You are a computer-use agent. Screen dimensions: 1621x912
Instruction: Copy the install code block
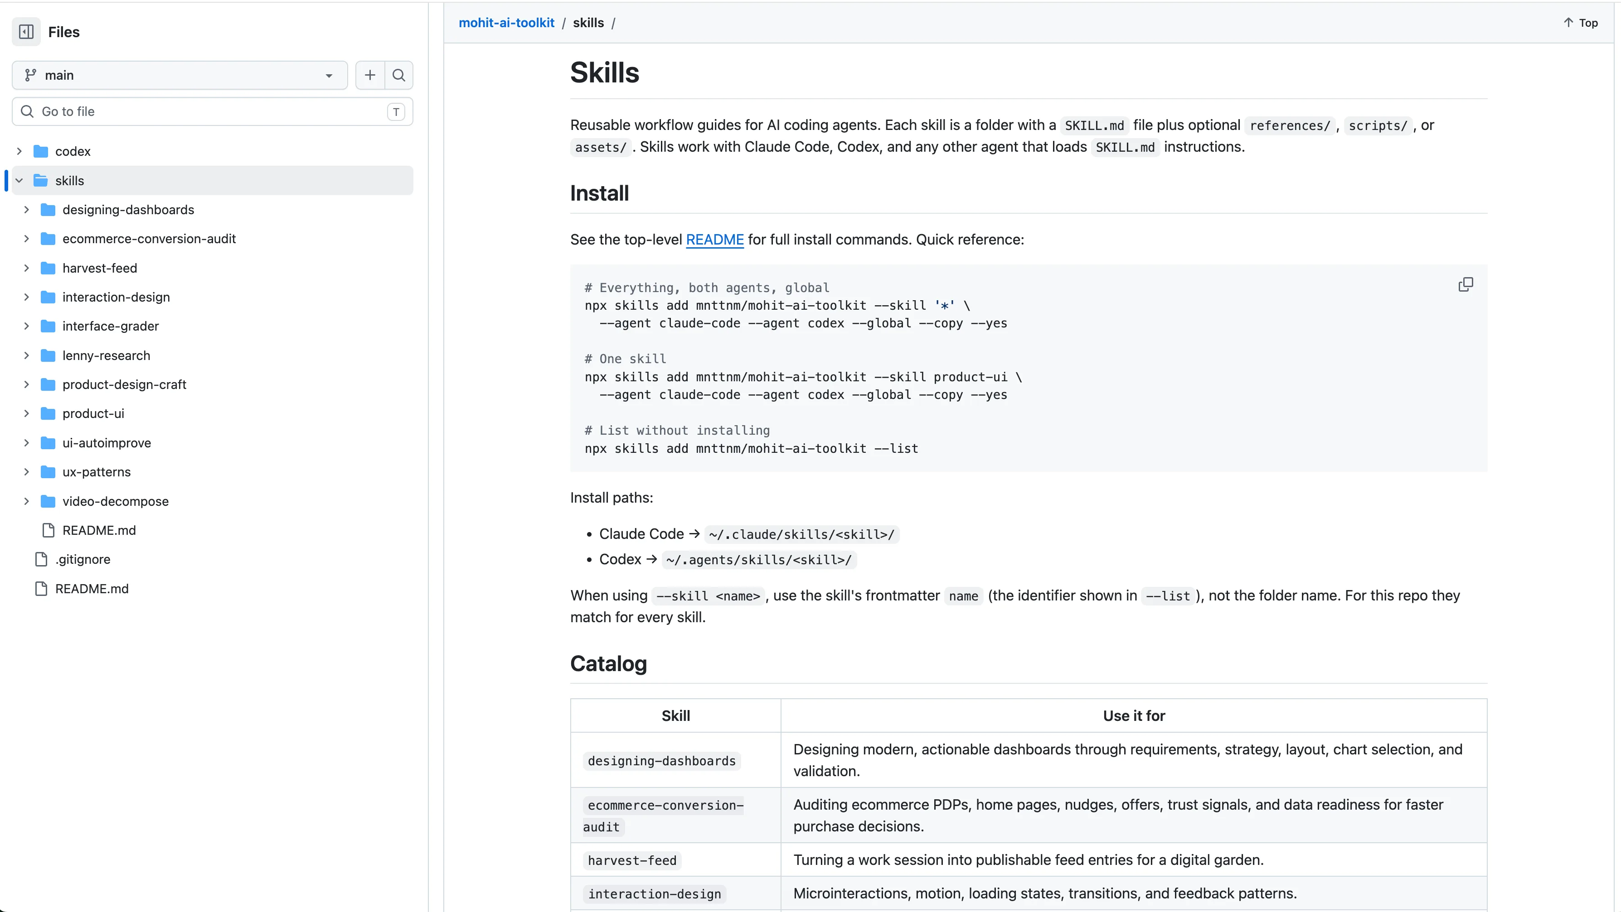pos(1466,285)
